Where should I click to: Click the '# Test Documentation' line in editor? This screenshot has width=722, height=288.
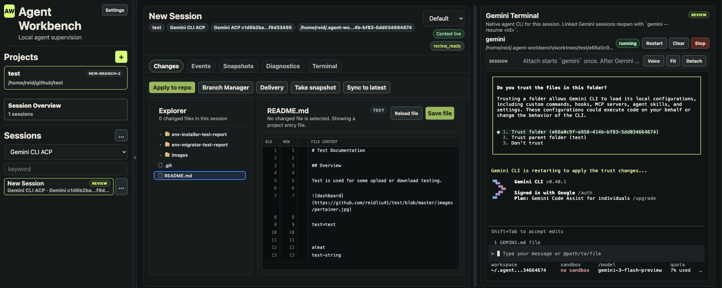338,150
